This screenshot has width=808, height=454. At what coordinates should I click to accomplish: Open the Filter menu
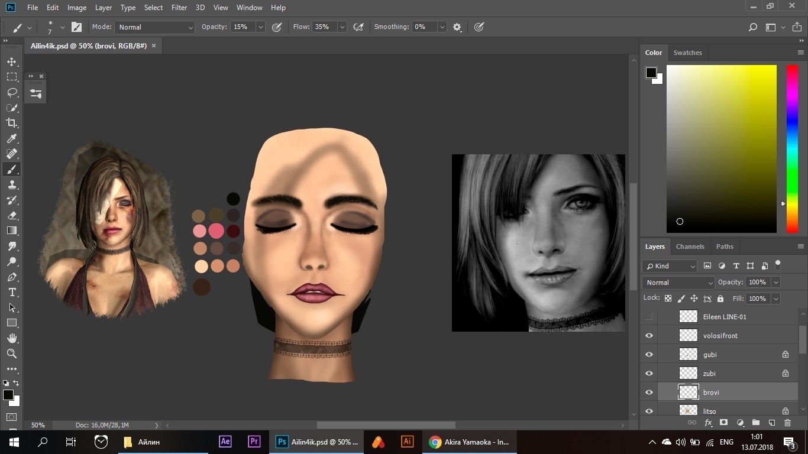(179, 8)
